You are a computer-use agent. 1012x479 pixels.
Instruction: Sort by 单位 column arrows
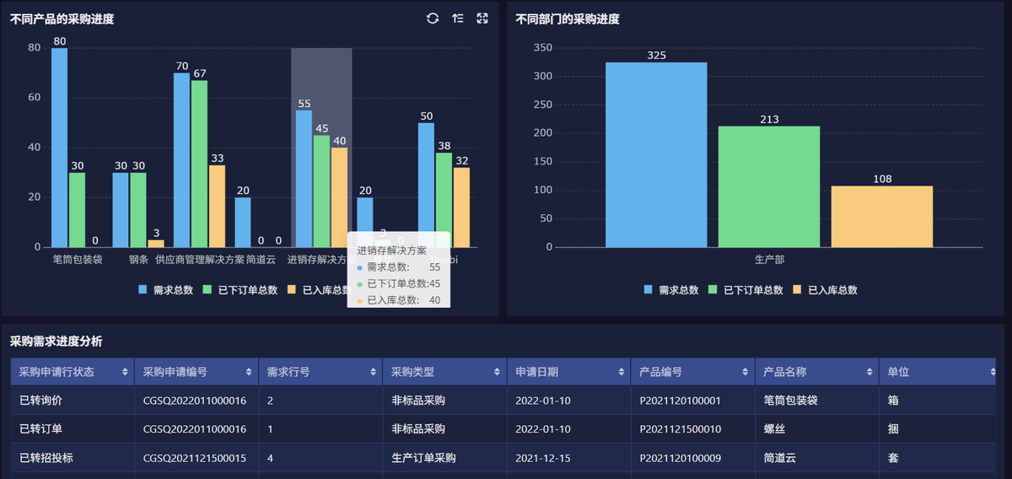pos(993,372)
